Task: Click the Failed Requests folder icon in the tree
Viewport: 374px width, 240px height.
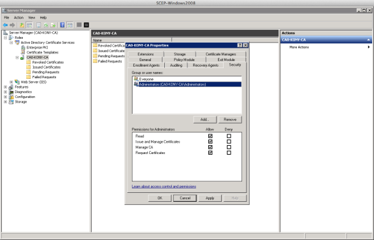Action: point(29,77)
